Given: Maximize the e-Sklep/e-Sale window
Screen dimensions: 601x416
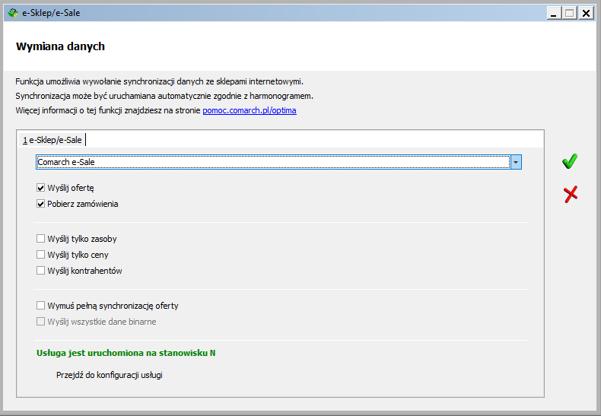Looking at the screenshot, I should (x=570, y=13).
